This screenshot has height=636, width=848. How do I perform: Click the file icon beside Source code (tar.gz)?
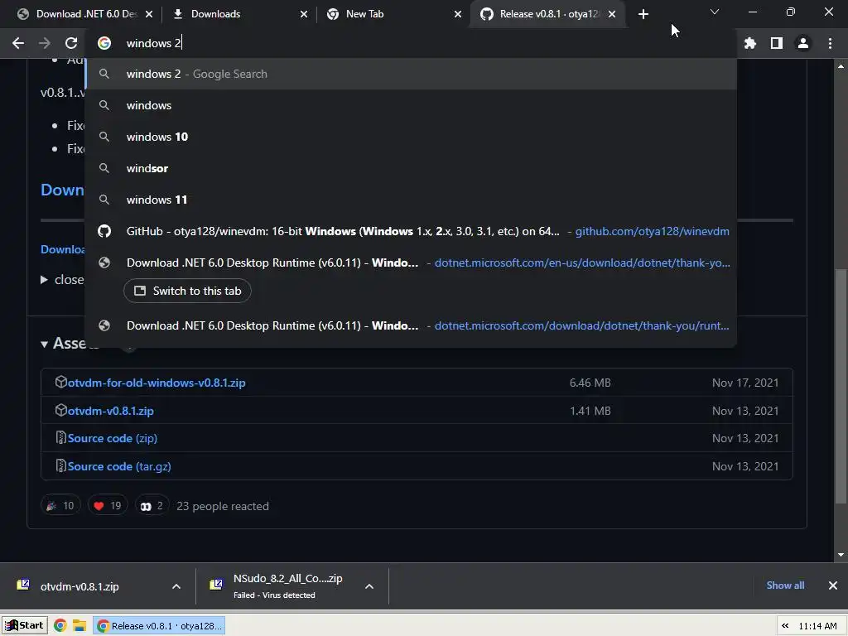click(x=61, y=465)
